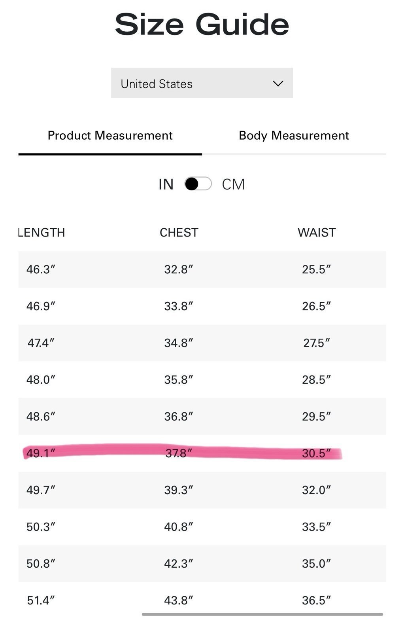This screenshot has width=404, height=633.
Task: Click the 49.1″ length cell
Action: click(41, 453)
